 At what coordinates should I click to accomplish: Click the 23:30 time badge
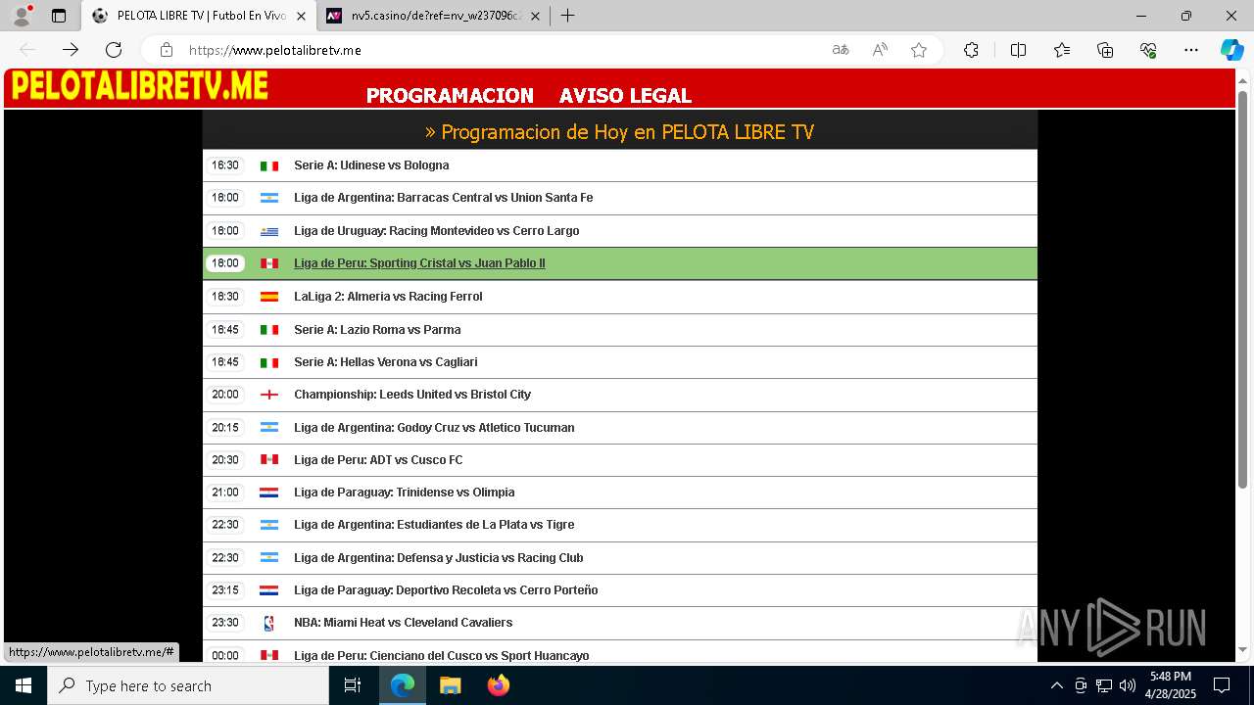point(225,623)
